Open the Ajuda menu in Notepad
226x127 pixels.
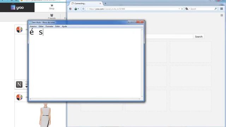[x=64, y=26]
